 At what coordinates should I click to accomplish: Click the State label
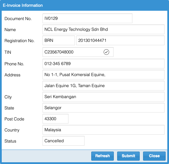click(x=9, y=108)
